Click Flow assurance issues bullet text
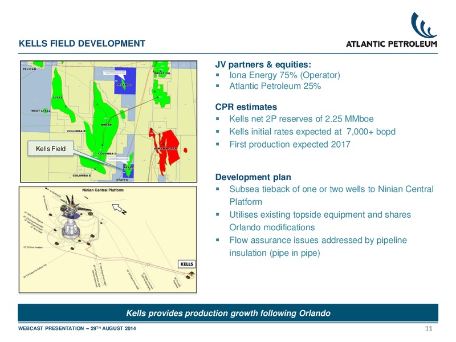The image size is (456, 342). 318,247
